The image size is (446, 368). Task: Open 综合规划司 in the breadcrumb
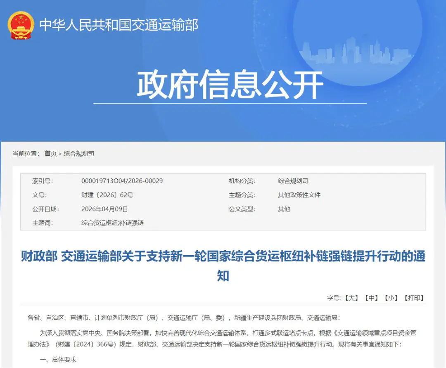(x=79, y=154)
